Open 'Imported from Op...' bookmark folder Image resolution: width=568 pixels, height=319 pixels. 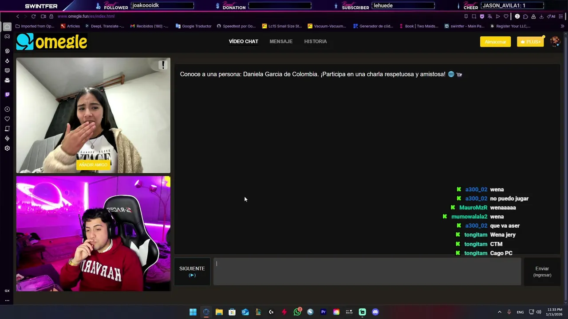point(35,26)
